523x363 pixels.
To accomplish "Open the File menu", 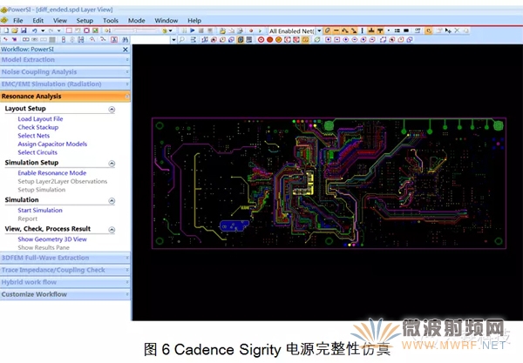I will click(18, 20).
